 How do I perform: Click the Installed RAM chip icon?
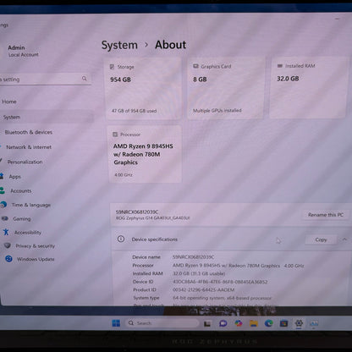280,66
